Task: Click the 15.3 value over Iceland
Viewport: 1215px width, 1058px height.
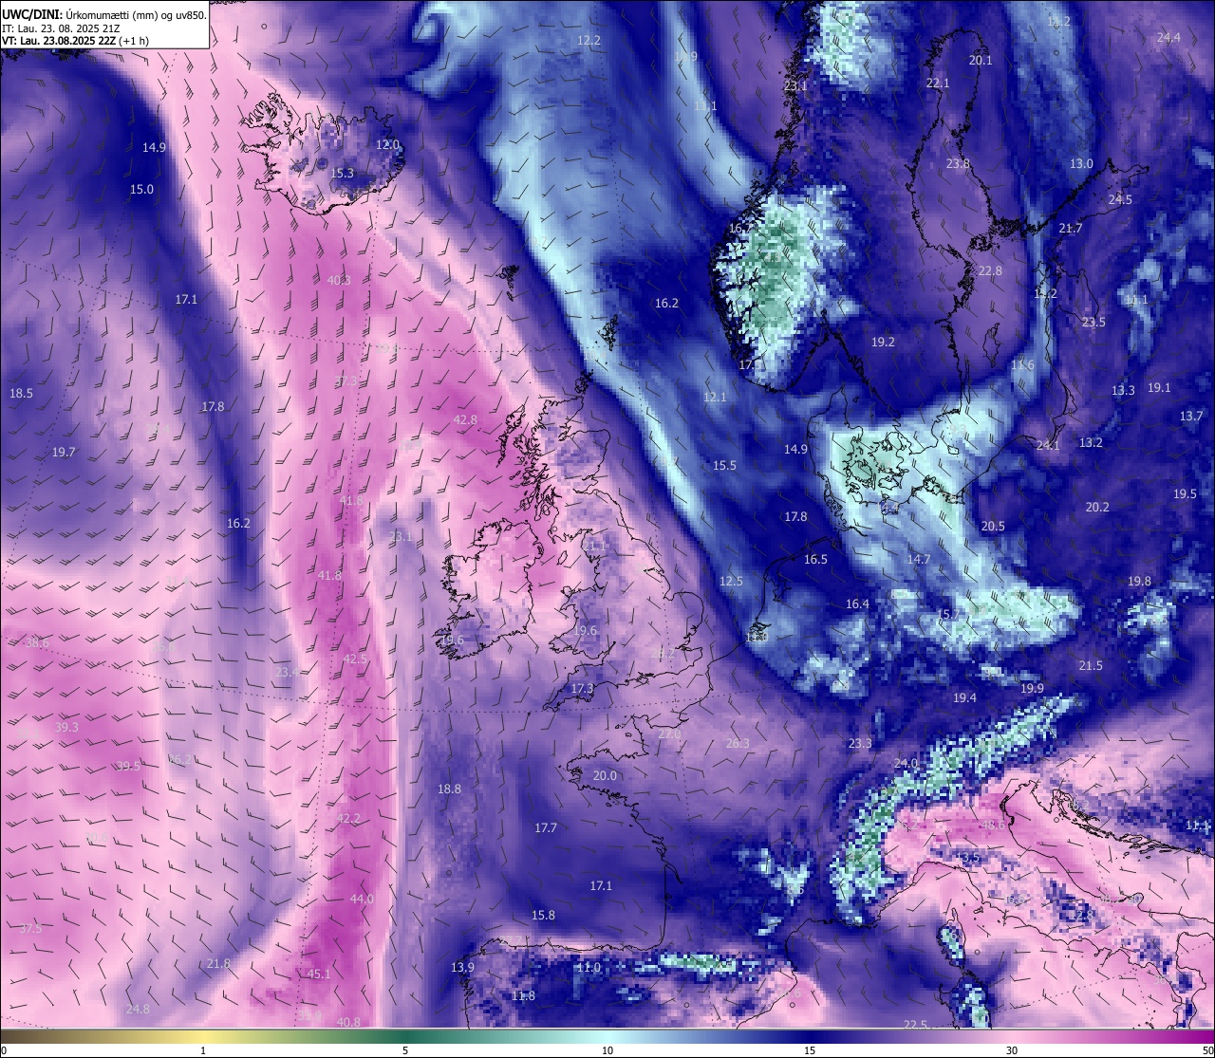Action: [343, 173]
